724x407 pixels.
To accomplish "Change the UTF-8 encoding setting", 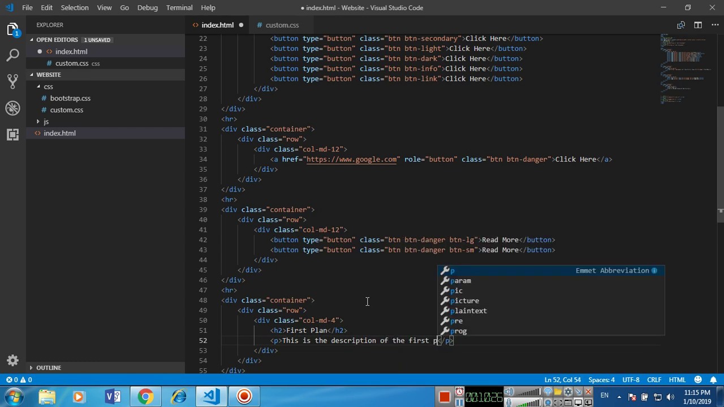I will [x=631, y=380].
